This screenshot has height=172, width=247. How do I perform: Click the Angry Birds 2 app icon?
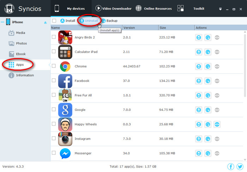coord(65,37)
